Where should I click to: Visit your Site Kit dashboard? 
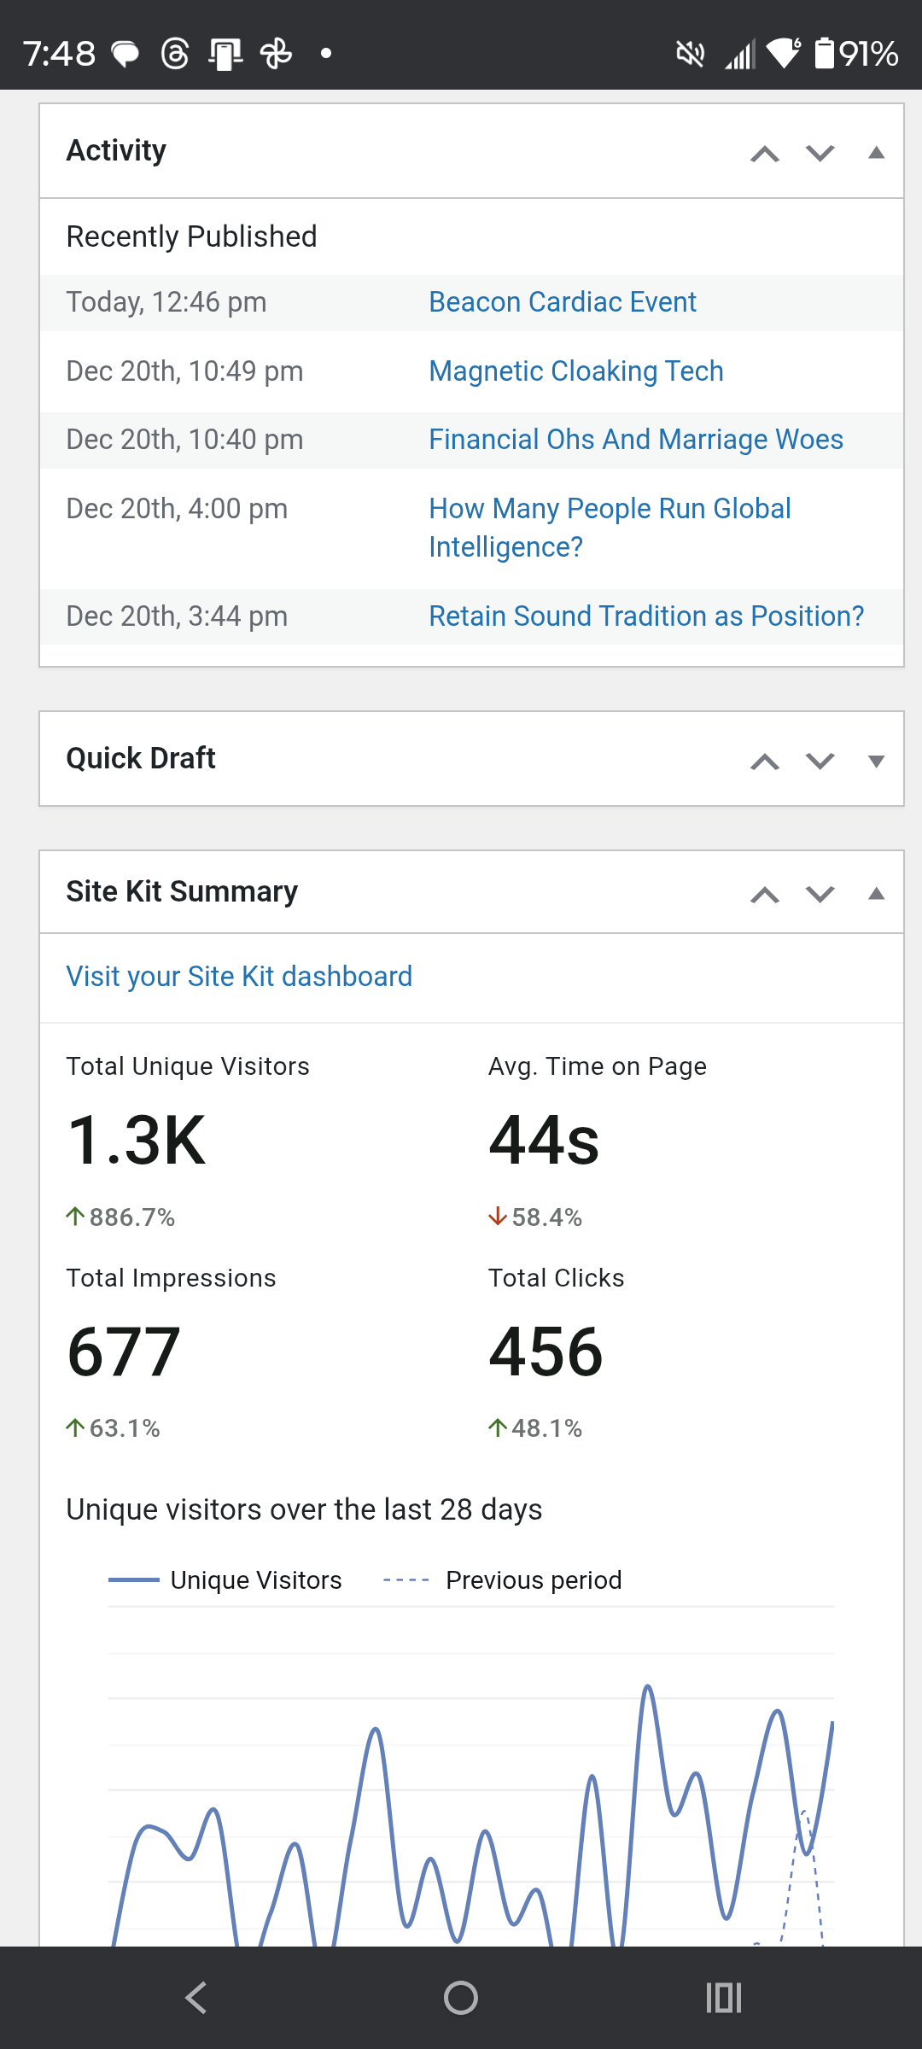239,977
